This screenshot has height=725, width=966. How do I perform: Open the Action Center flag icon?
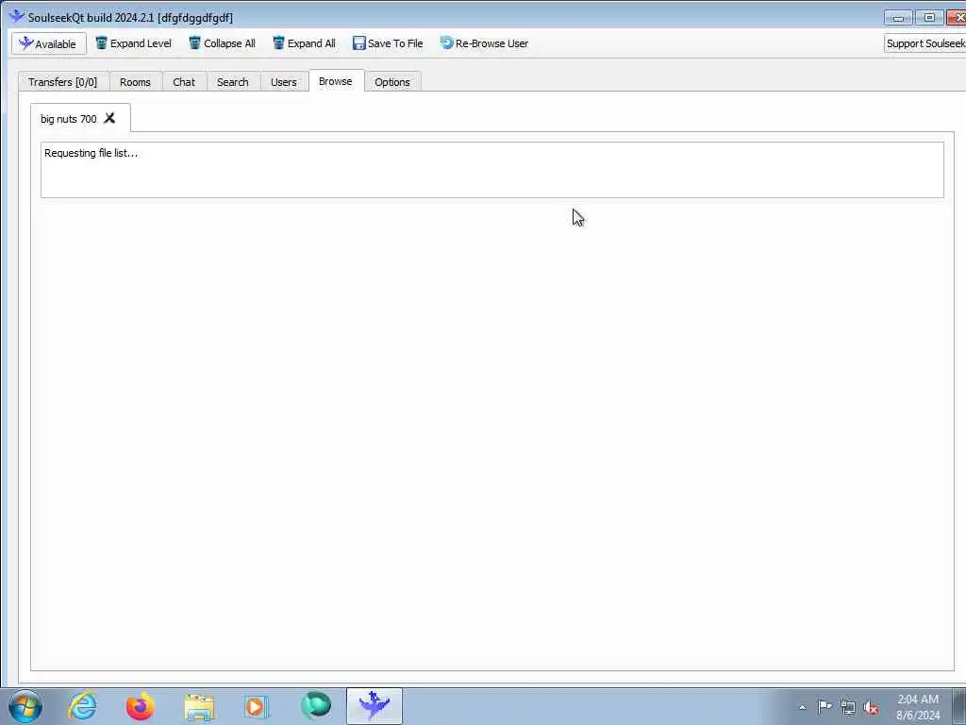click(x=824, y=706)
